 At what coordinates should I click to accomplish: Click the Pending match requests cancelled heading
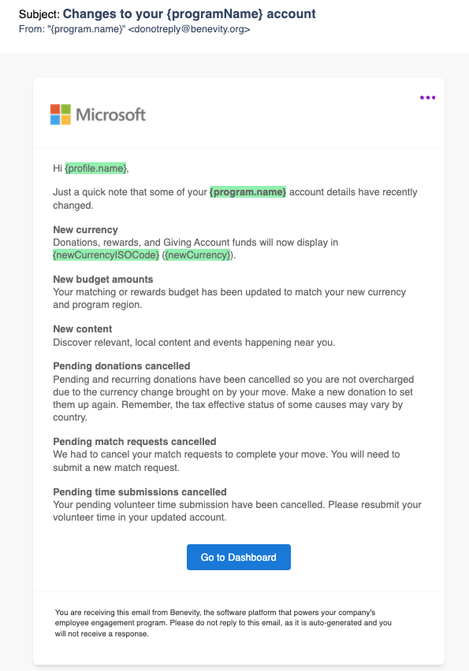tap(135, 442)
